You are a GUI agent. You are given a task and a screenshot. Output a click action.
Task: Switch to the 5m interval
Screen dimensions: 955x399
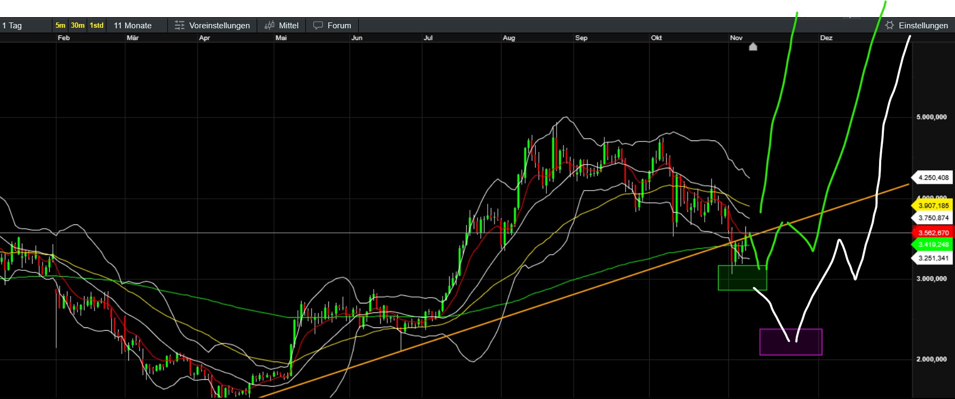pyautogui.click(x=60, y=25)
